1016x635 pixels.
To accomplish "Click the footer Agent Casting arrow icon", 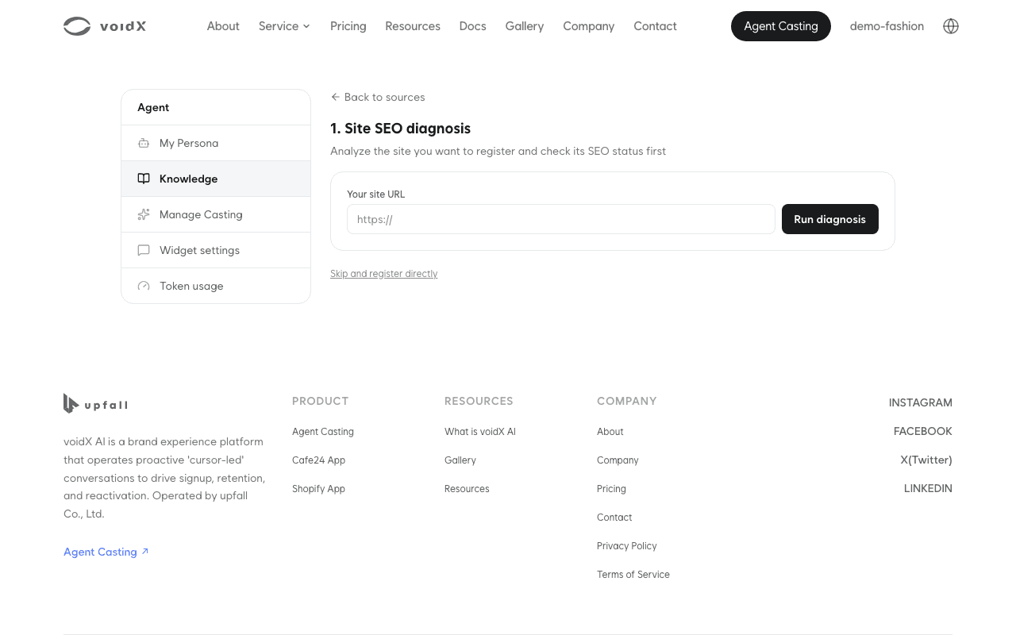I will click(145, 552).
